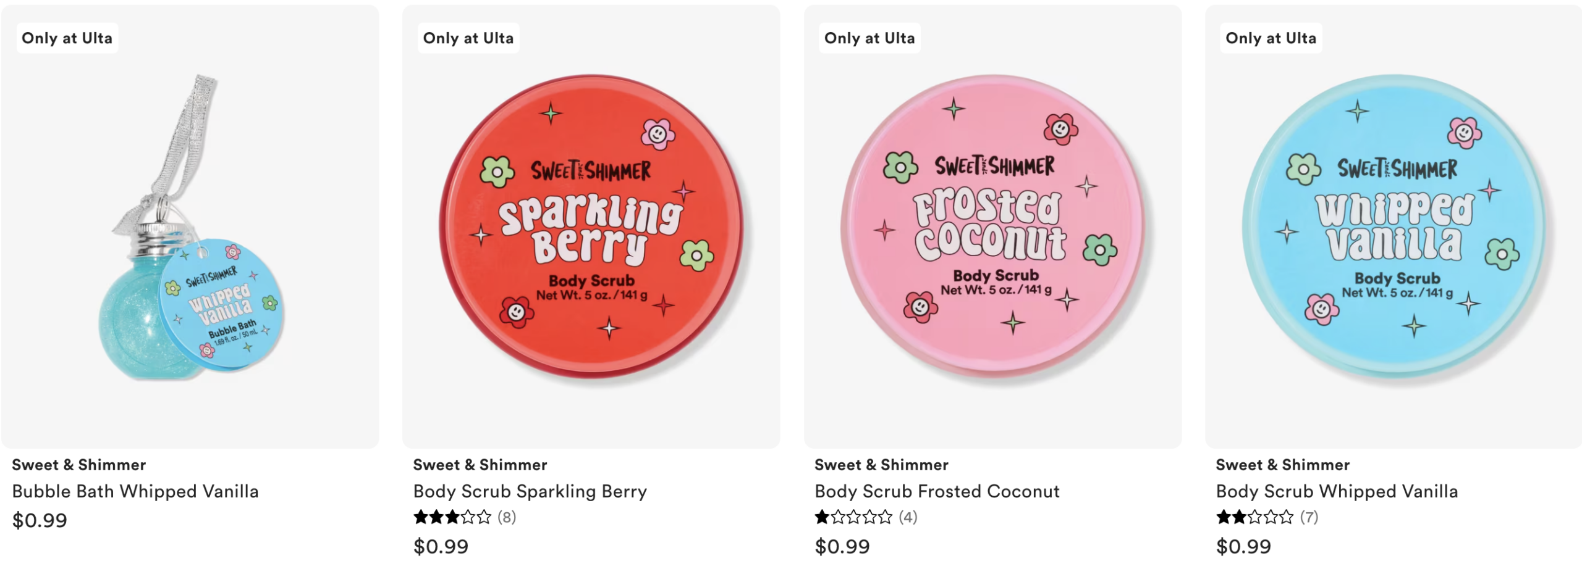The height and width of the screenshot is (561, 1582).
Task: Open the 4 reviews count for Frosted Coconut
Action: click(x=908, y=517)
